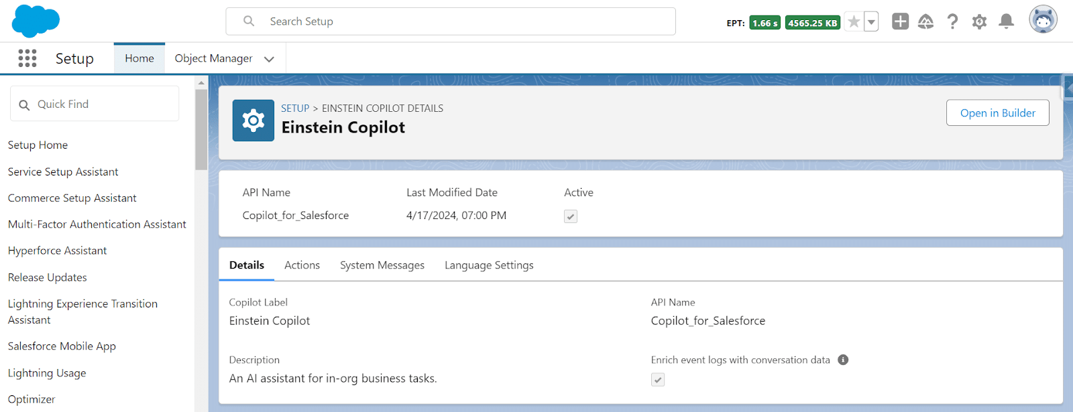Switch to the System Messages tab
Screen dimensions: 1073x412
(382, 265)
